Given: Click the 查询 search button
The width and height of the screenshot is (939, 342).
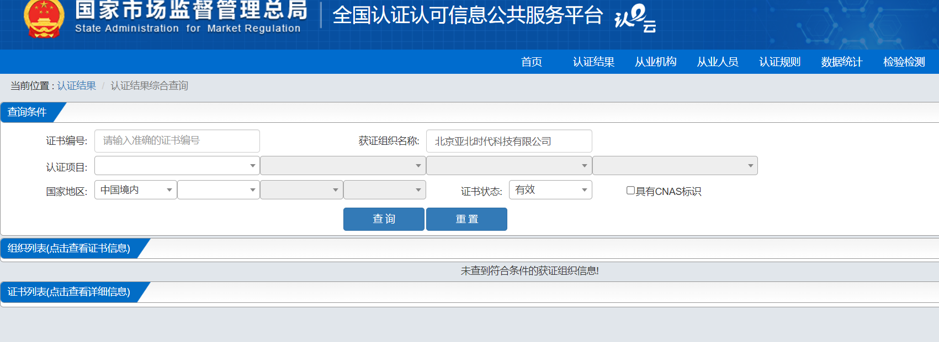Looking at the screenshot, I should [x=384, y=219].
